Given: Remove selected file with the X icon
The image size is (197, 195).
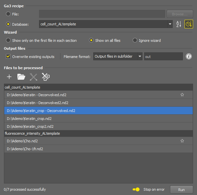Looking at the screenshot, I should (x=33, y=77).
